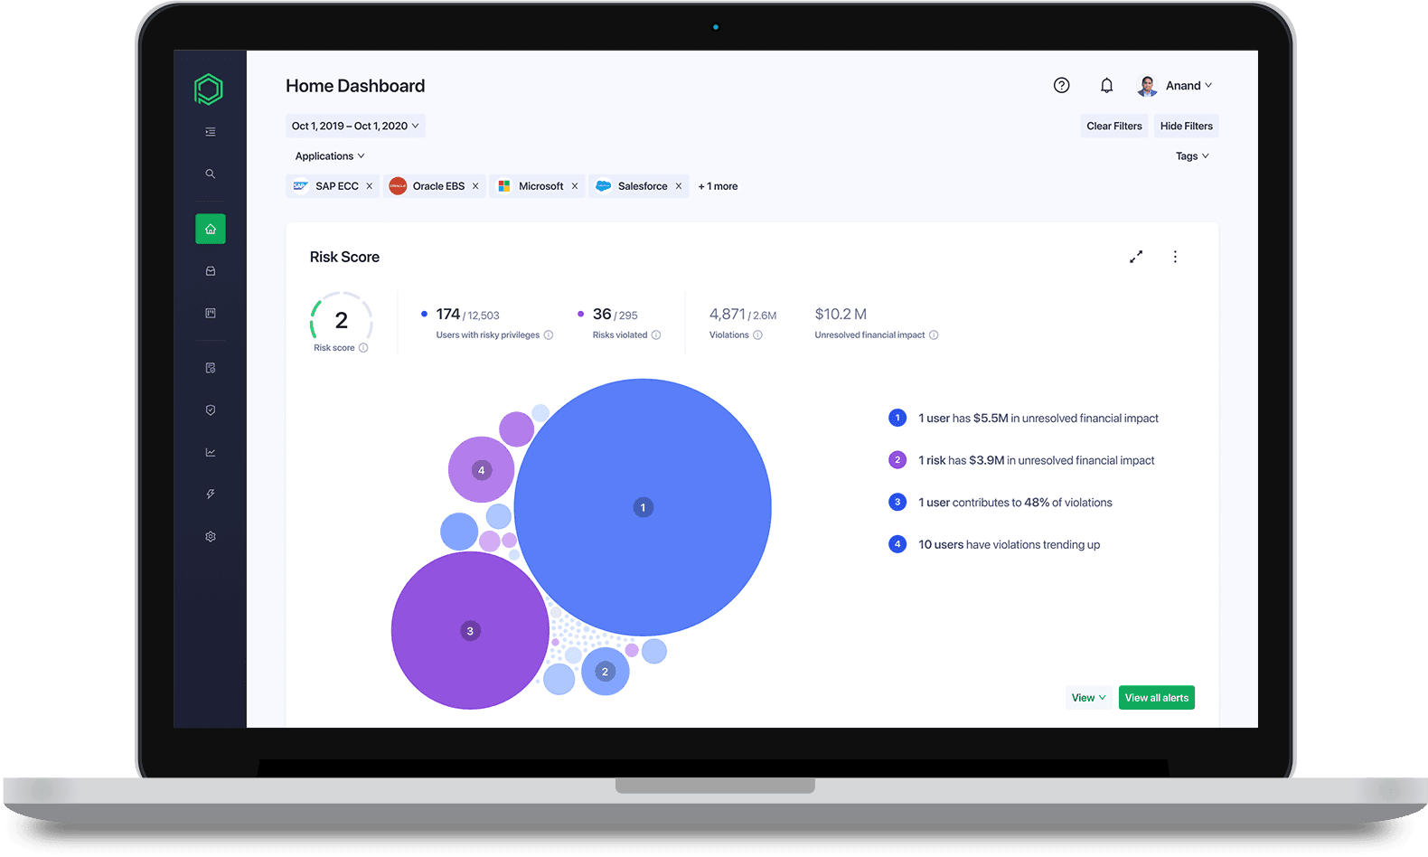Expand the Applications filter dropdown

[330, 156]
